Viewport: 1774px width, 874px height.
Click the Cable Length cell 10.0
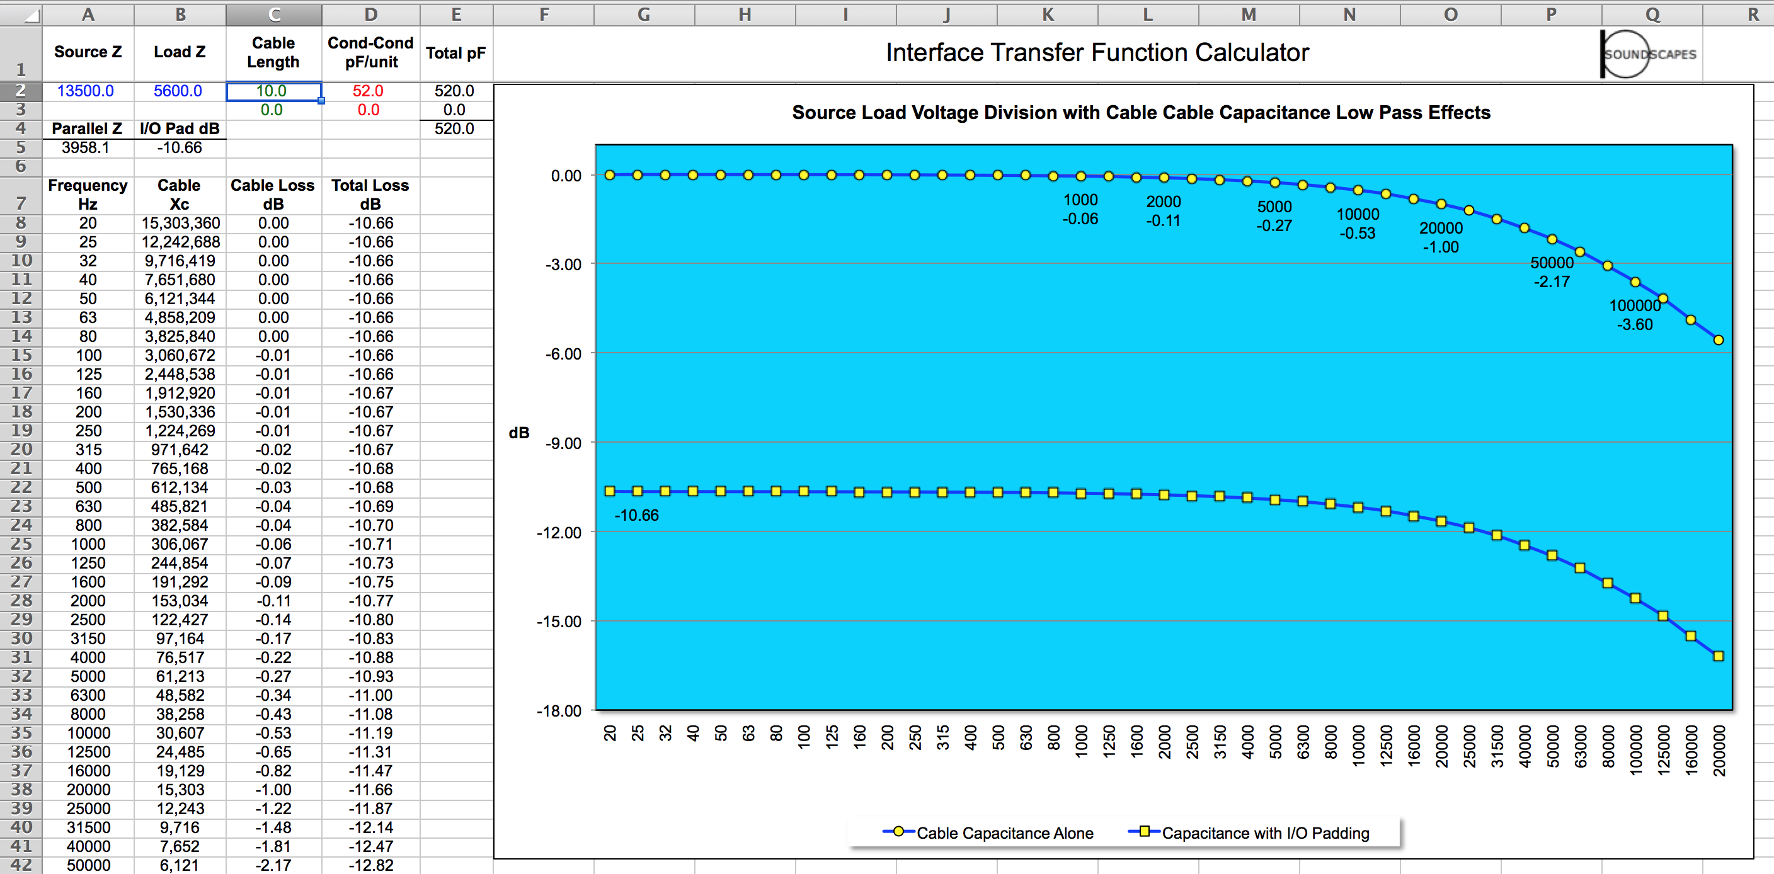[x=274, y=91]
